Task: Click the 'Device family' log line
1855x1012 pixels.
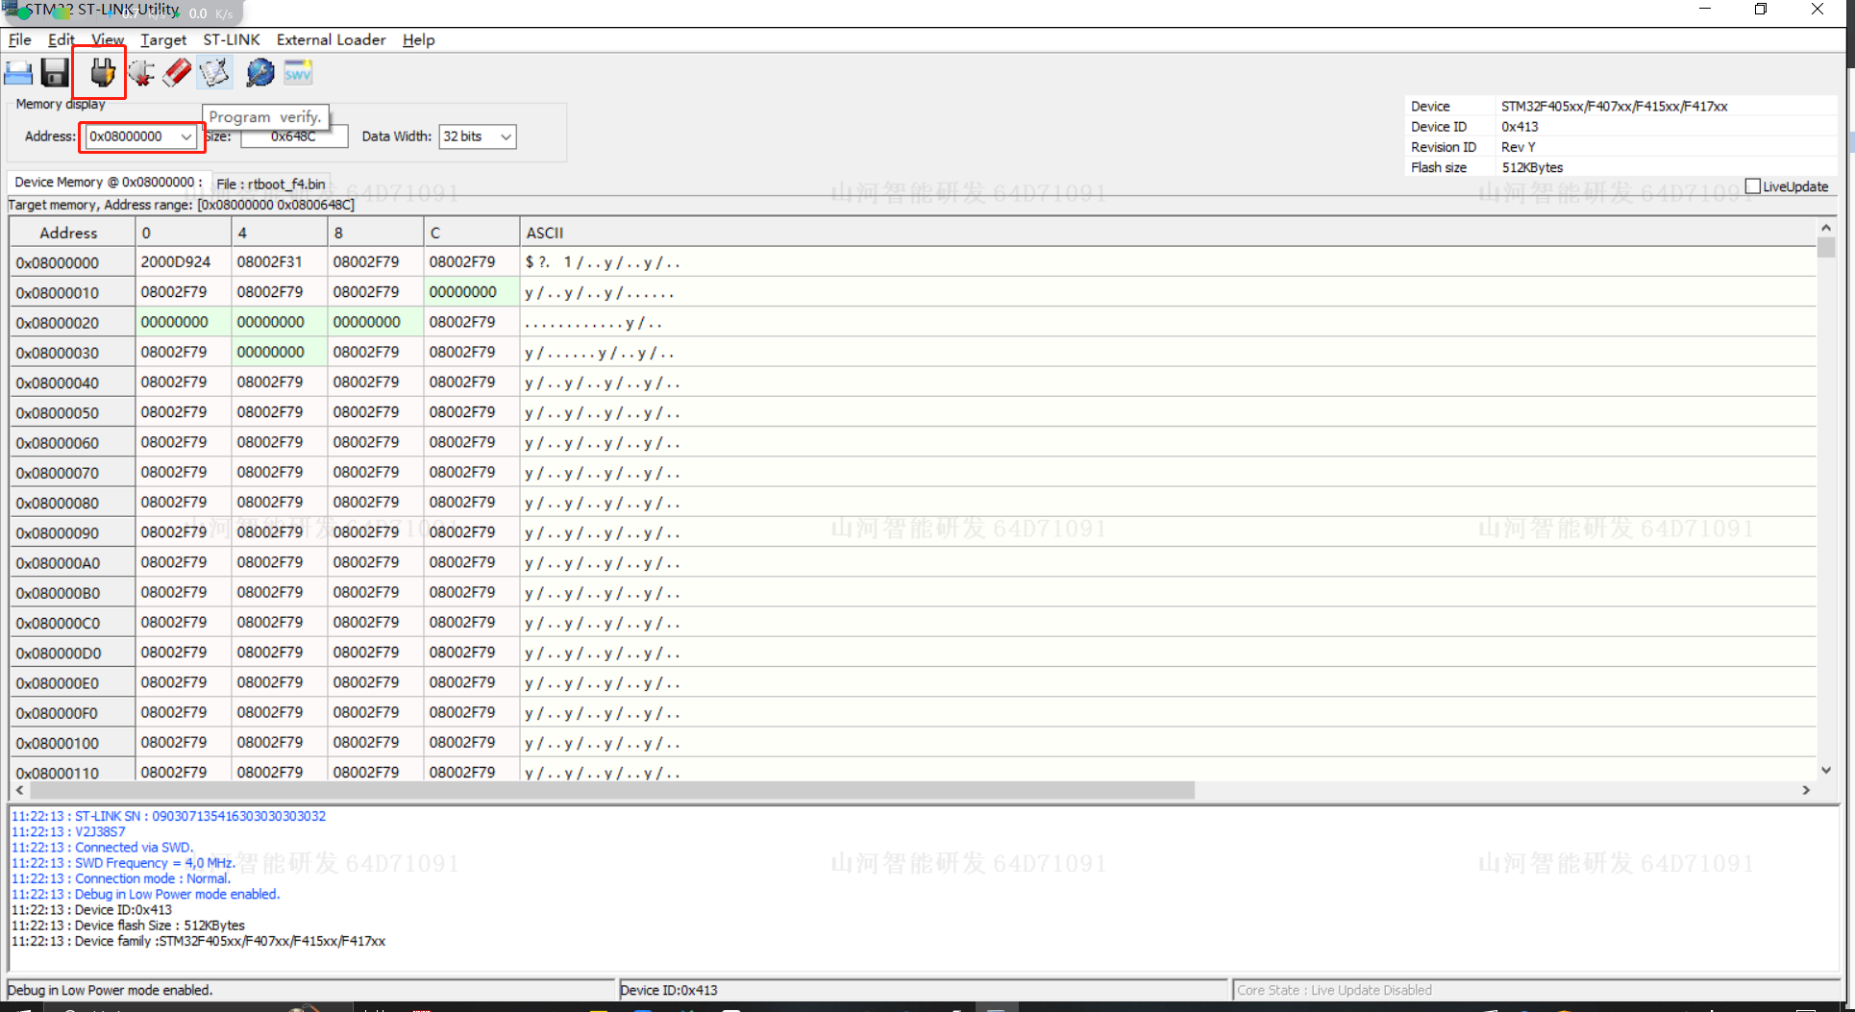Action: coord(198,941)
